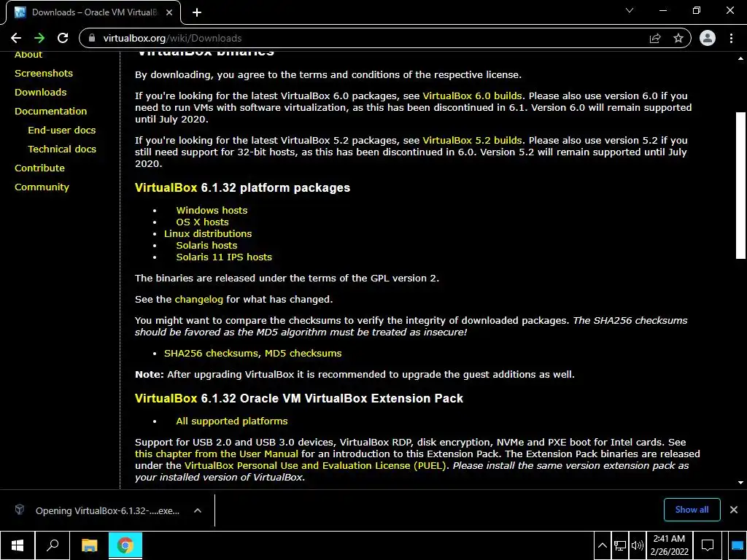Screen dimensions: 747x560
Task: Open the SHA256 checksums link
Action: click(212, 354)
